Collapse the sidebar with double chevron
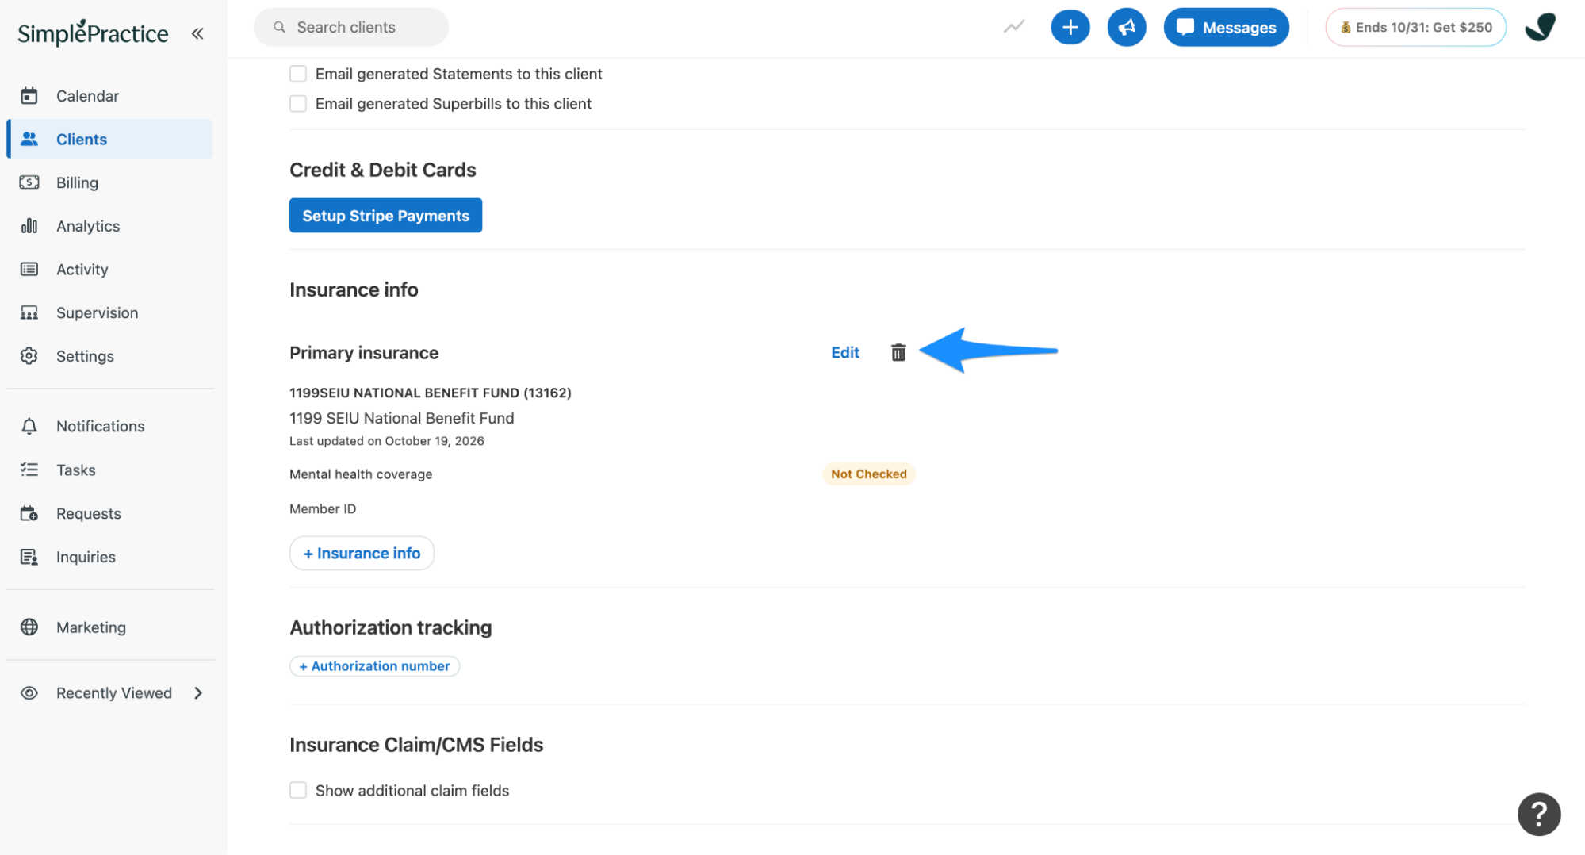1585x855 pixels. coord(197,33)
